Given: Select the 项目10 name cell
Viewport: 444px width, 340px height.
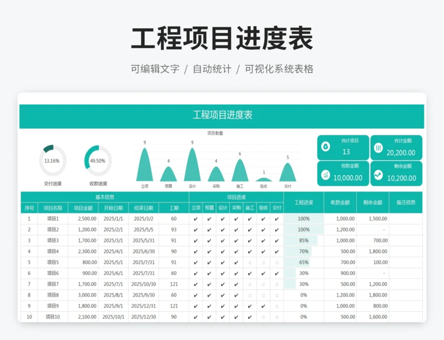Looking at the screenshot, I should pos(53,317).
